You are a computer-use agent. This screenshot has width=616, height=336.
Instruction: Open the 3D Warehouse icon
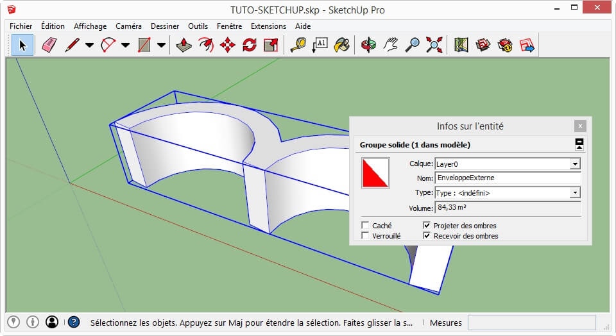click(483, 45)
